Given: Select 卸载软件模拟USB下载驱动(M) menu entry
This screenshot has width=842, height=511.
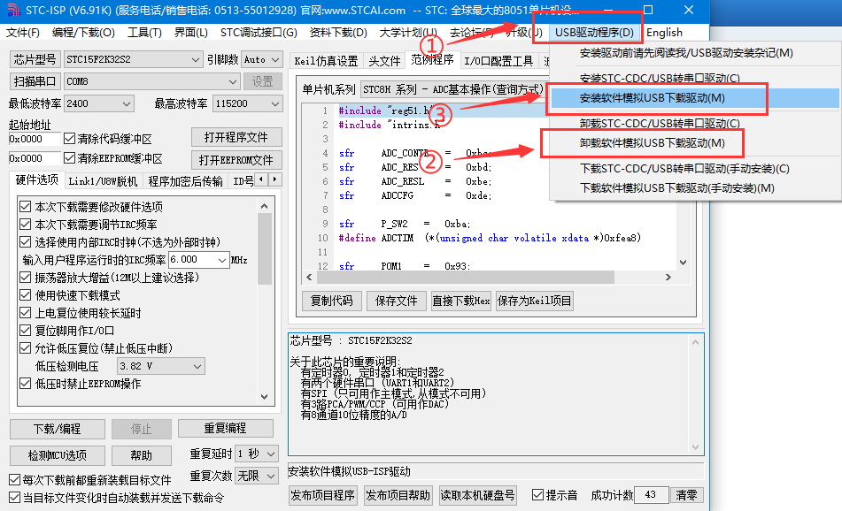Looking at the screenshot, I should pyautogui.click(x=695, y=143).
